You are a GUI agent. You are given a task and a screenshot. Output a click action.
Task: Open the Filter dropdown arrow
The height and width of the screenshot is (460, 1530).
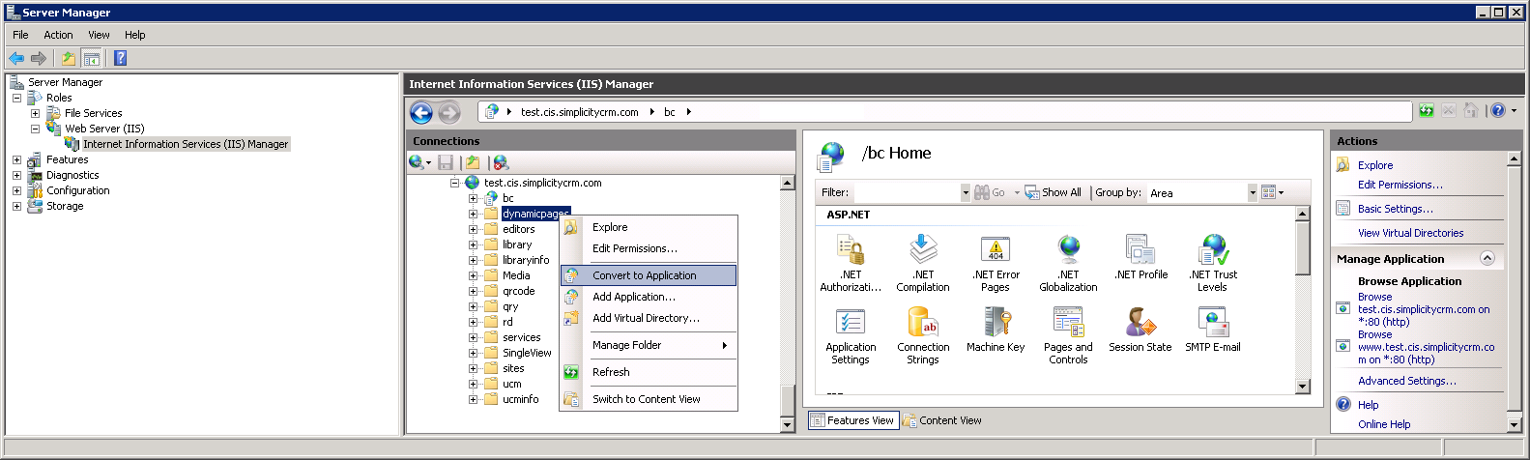pyautogui.click(x=965, y=192)
